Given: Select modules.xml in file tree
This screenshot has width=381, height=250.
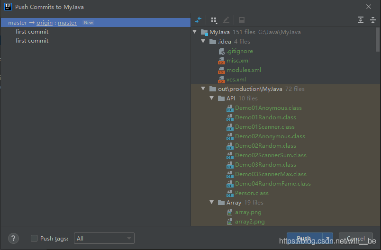Looking at the screenshot, I should [x=244, y=70].
